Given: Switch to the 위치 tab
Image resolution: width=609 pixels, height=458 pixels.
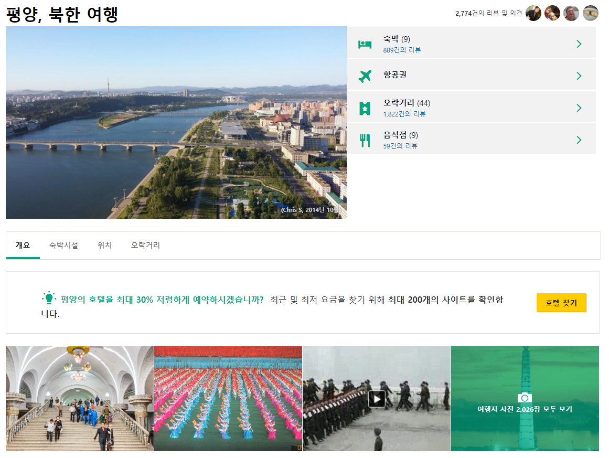Looking at the screenshot, I should click(x=105, y=245).
